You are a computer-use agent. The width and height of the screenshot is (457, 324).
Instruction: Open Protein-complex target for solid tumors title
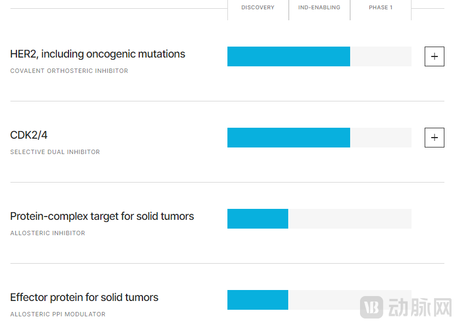tap(102, 217)
